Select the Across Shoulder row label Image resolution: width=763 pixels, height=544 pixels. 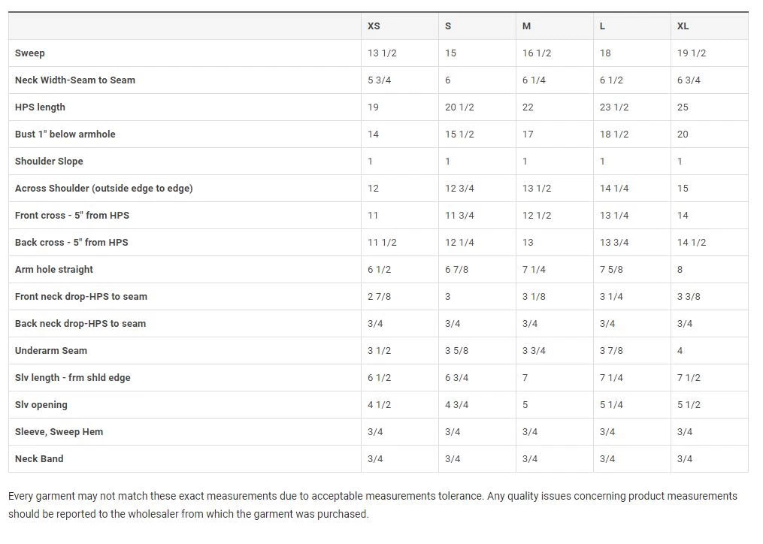tap(104, 189)
